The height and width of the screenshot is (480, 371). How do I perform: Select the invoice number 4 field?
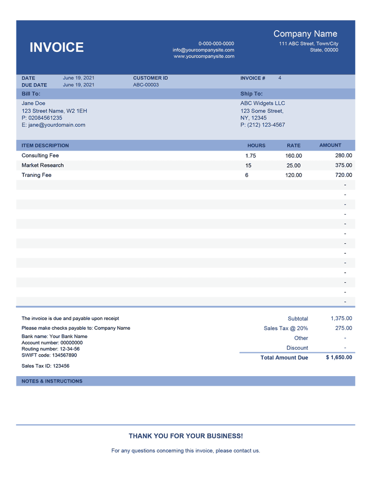click(x=280, y=78)
